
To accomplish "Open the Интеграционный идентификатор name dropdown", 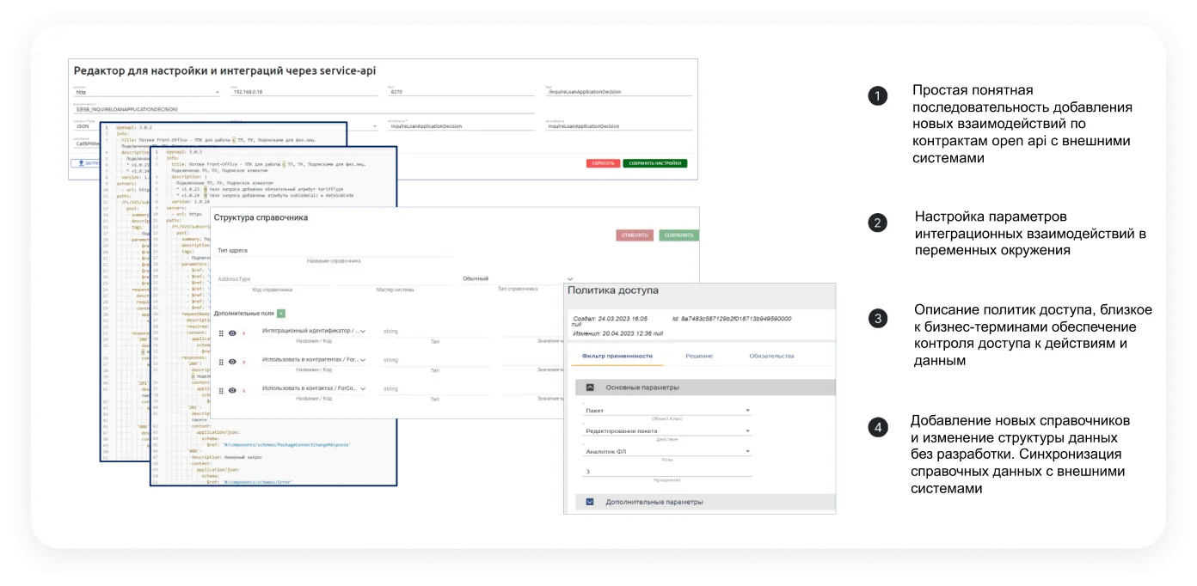I will coord(314,332).
